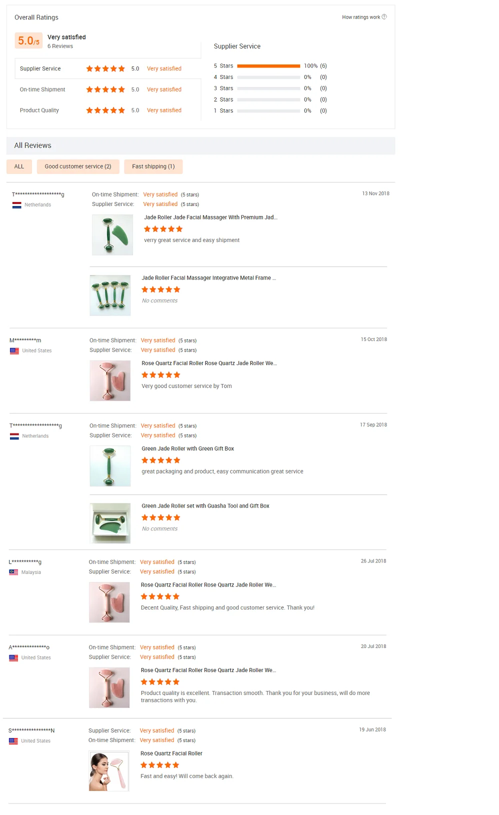Select the ALL reviews filter
This screenshot has width=499, height=815.
coord(19,166)
